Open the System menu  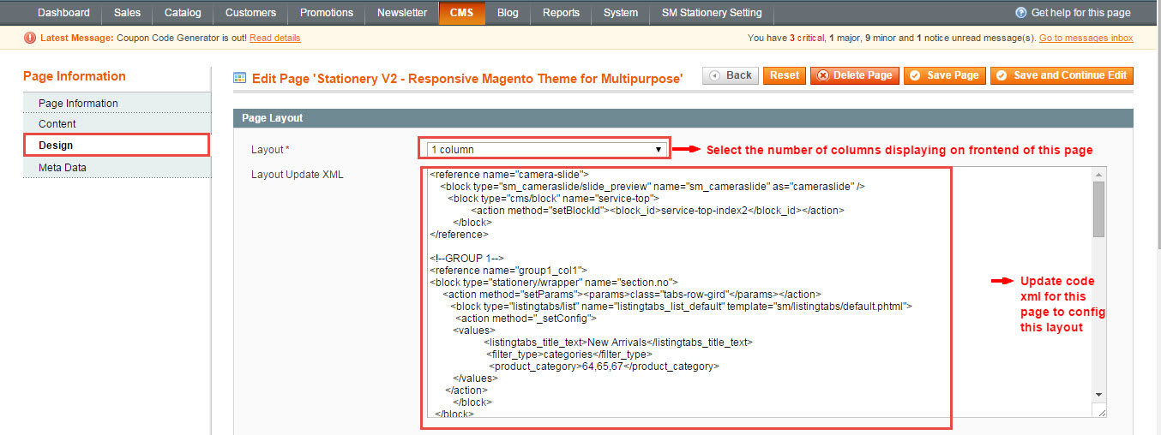pos(620,13)
